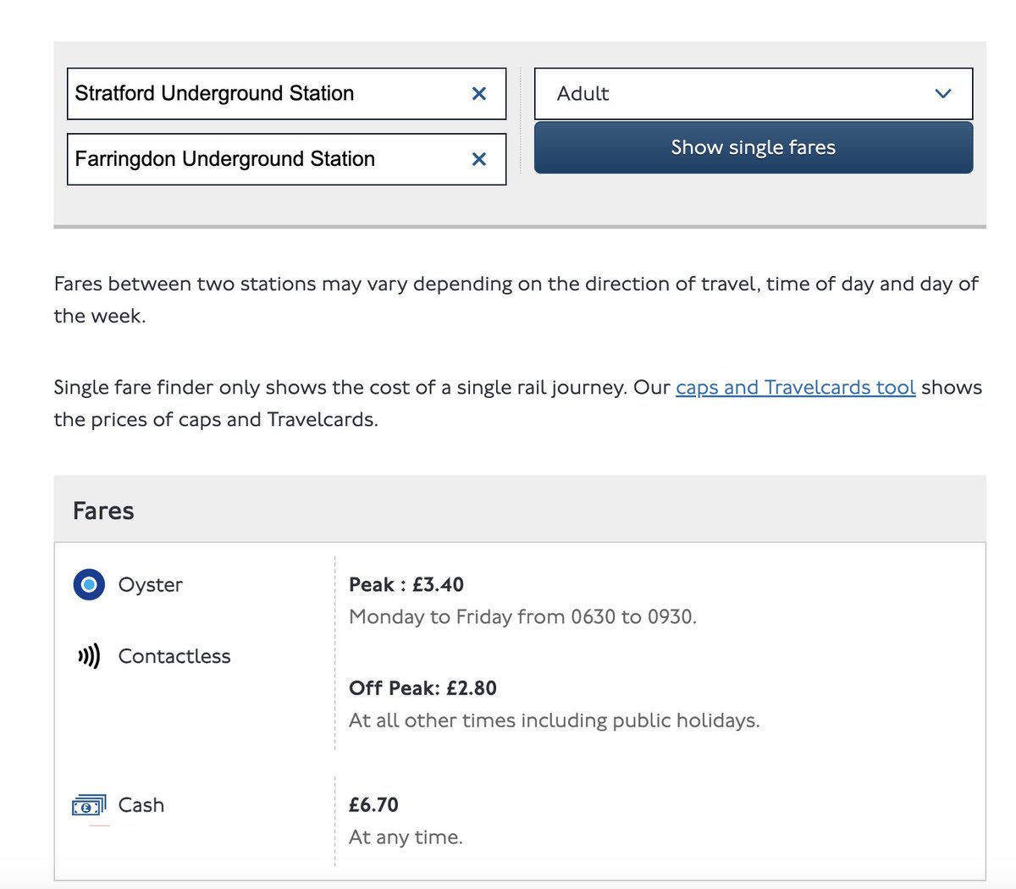This screenshot has height=889, width=1016.
Task: Click the Contactless label
Action: coord(174,656)
